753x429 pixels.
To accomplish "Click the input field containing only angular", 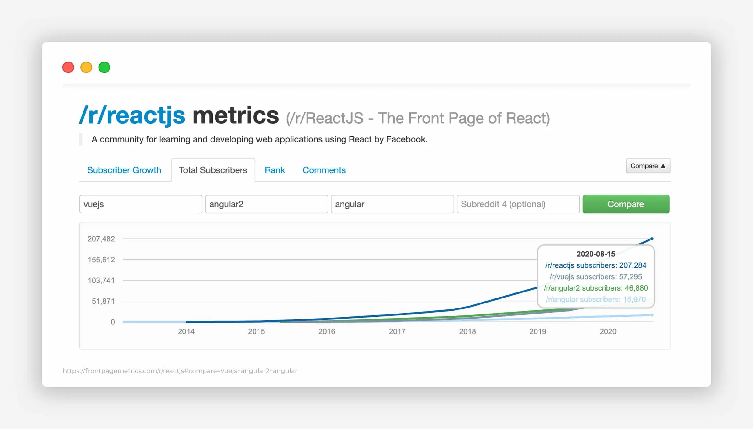I will (x=392, y=204).
